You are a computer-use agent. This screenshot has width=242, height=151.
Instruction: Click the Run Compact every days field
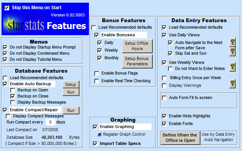[50, 122]
